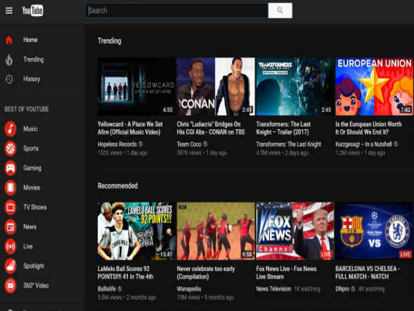Screen dimensions: 414x311
Task: Visit the Kurzgesagt – In a Nutshell channel
Action: click(364, 144)
